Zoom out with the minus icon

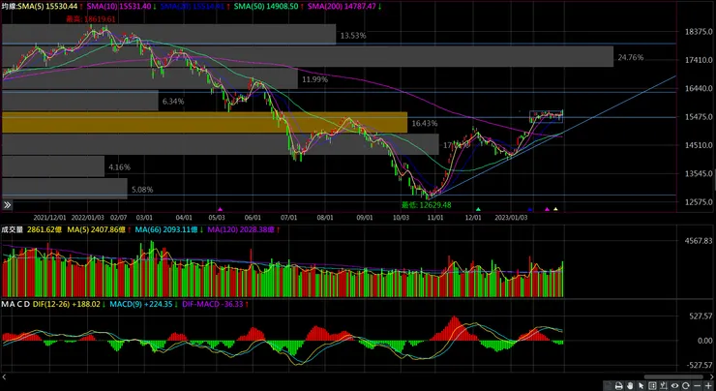click(698, 385)
